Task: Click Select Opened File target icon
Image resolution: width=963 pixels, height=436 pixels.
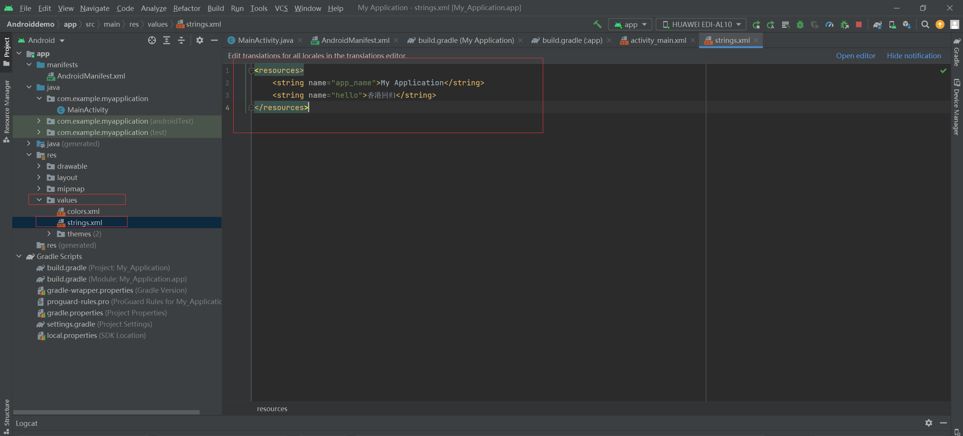Action: point(152,40)
